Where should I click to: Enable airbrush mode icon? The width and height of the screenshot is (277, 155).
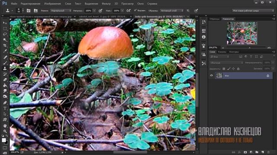tap(129, 11)
